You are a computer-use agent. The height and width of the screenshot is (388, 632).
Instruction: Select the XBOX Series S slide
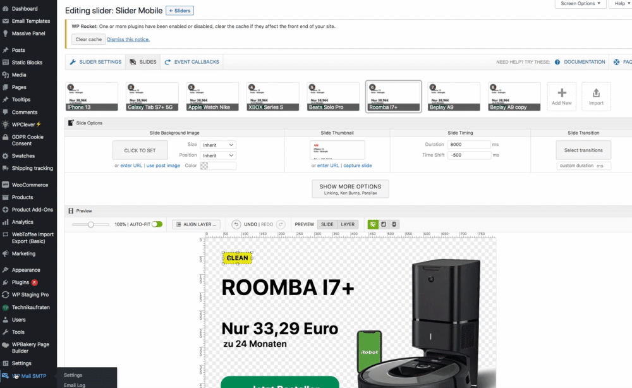point(273,97)
